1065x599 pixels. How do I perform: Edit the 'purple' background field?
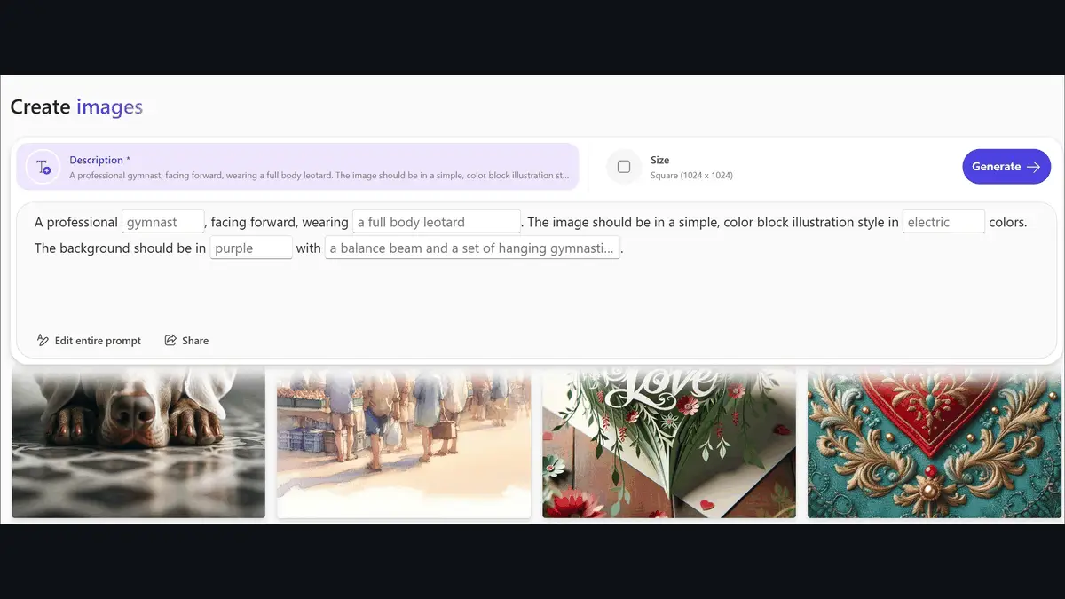pos(251,248)
